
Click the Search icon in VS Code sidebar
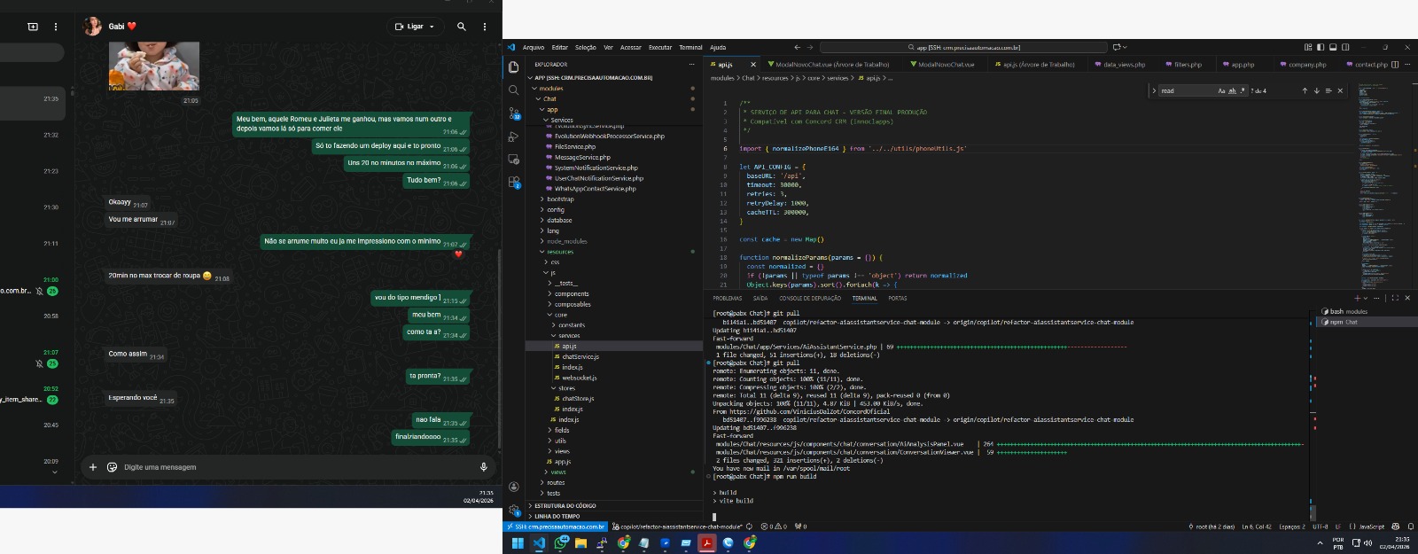[x=514, y=90]
